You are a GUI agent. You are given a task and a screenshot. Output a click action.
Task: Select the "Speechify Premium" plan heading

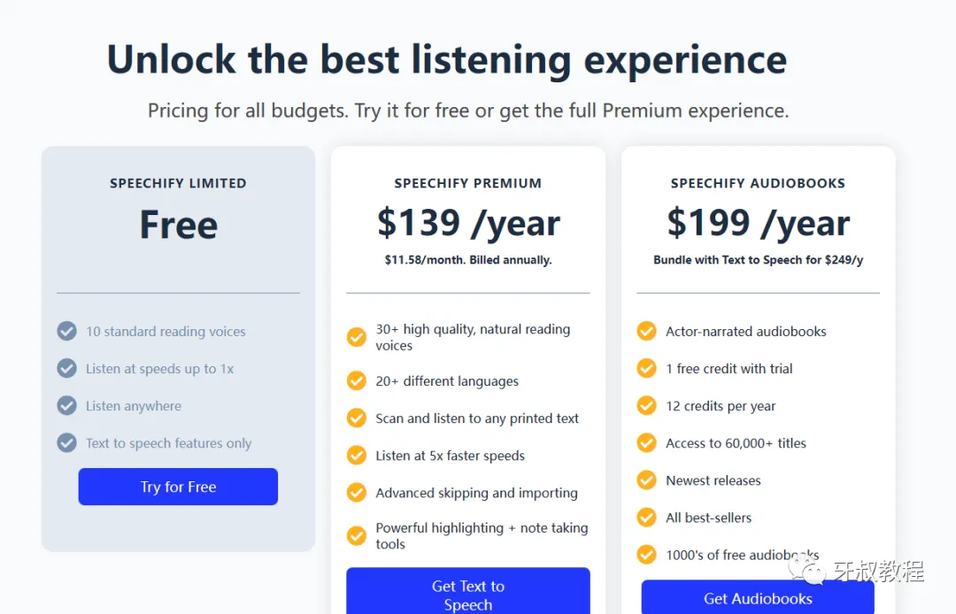tap(467, 183)
